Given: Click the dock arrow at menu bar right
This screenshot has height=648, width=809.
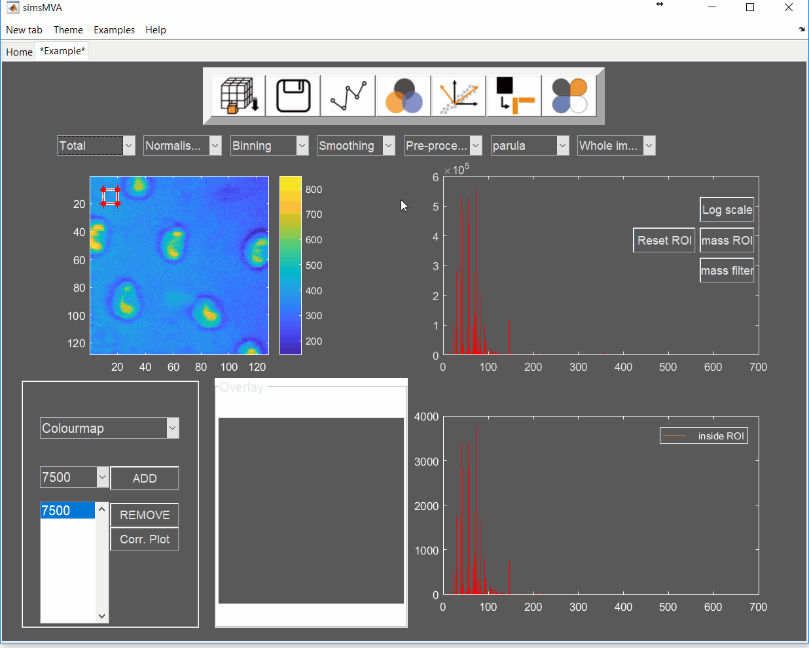Looking at the screenshot, I should (802, 29).
